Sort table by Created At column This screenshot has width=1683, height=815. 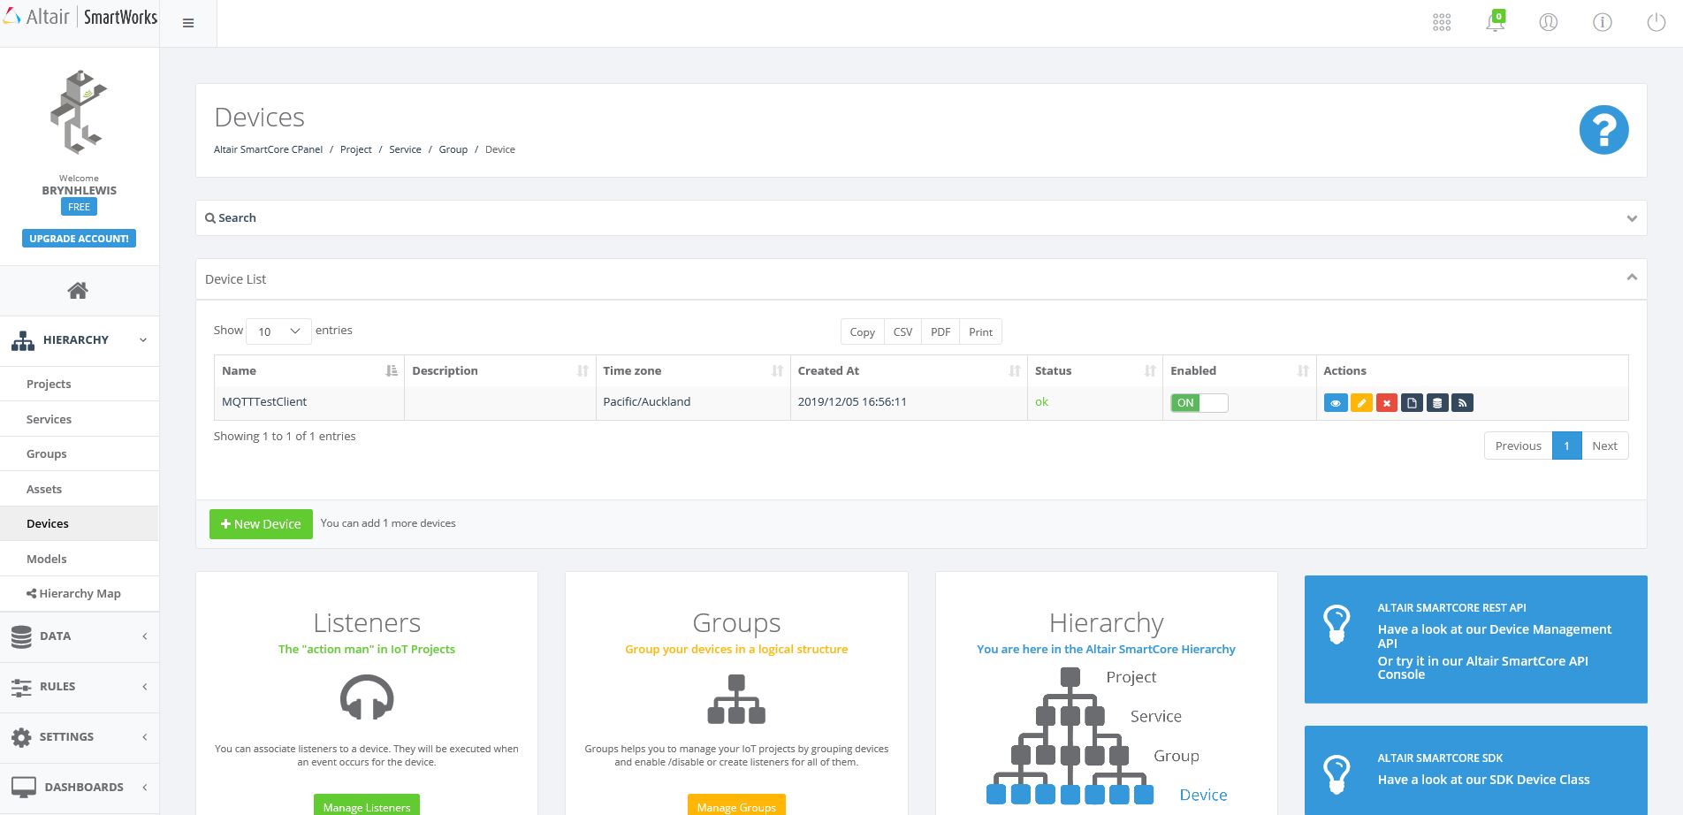point(909,370)
